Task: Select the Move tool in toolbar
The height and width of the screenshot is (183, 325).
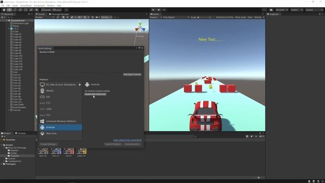Action: coord(9,10)
